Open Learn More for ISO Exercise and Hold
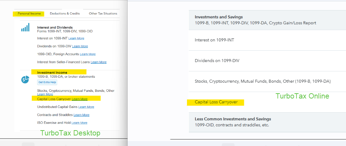The image size is (346, 146). coord(80,123)
